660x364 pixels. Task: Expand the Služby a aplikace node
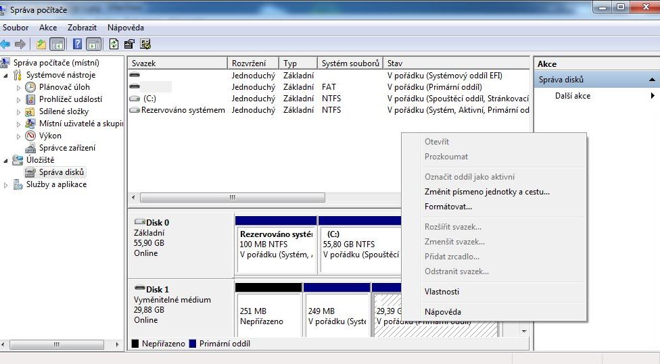point(6,185)
